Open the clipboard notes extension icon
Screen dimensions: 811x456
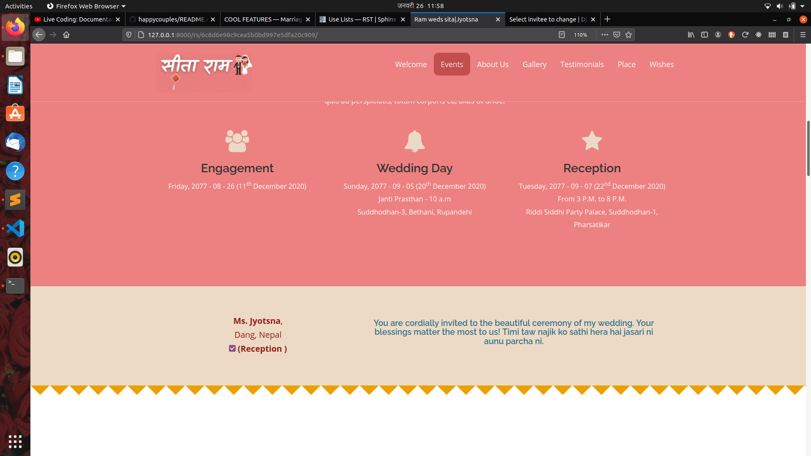(786, 35)
